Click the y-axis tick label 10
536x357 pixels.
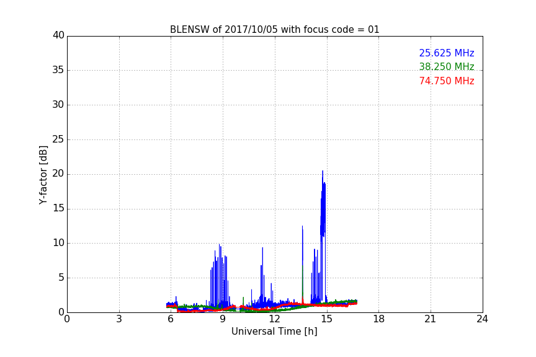coord(58,243)
